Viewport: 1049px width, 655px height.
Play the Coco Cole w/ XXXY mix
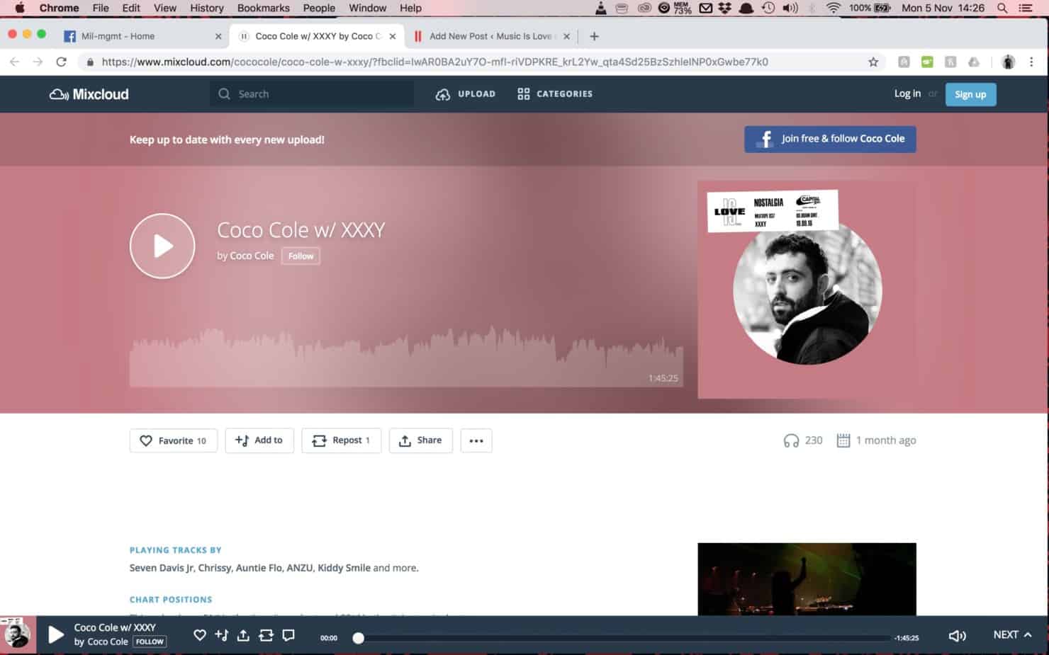pyautogui.click(x=162, y=246)
